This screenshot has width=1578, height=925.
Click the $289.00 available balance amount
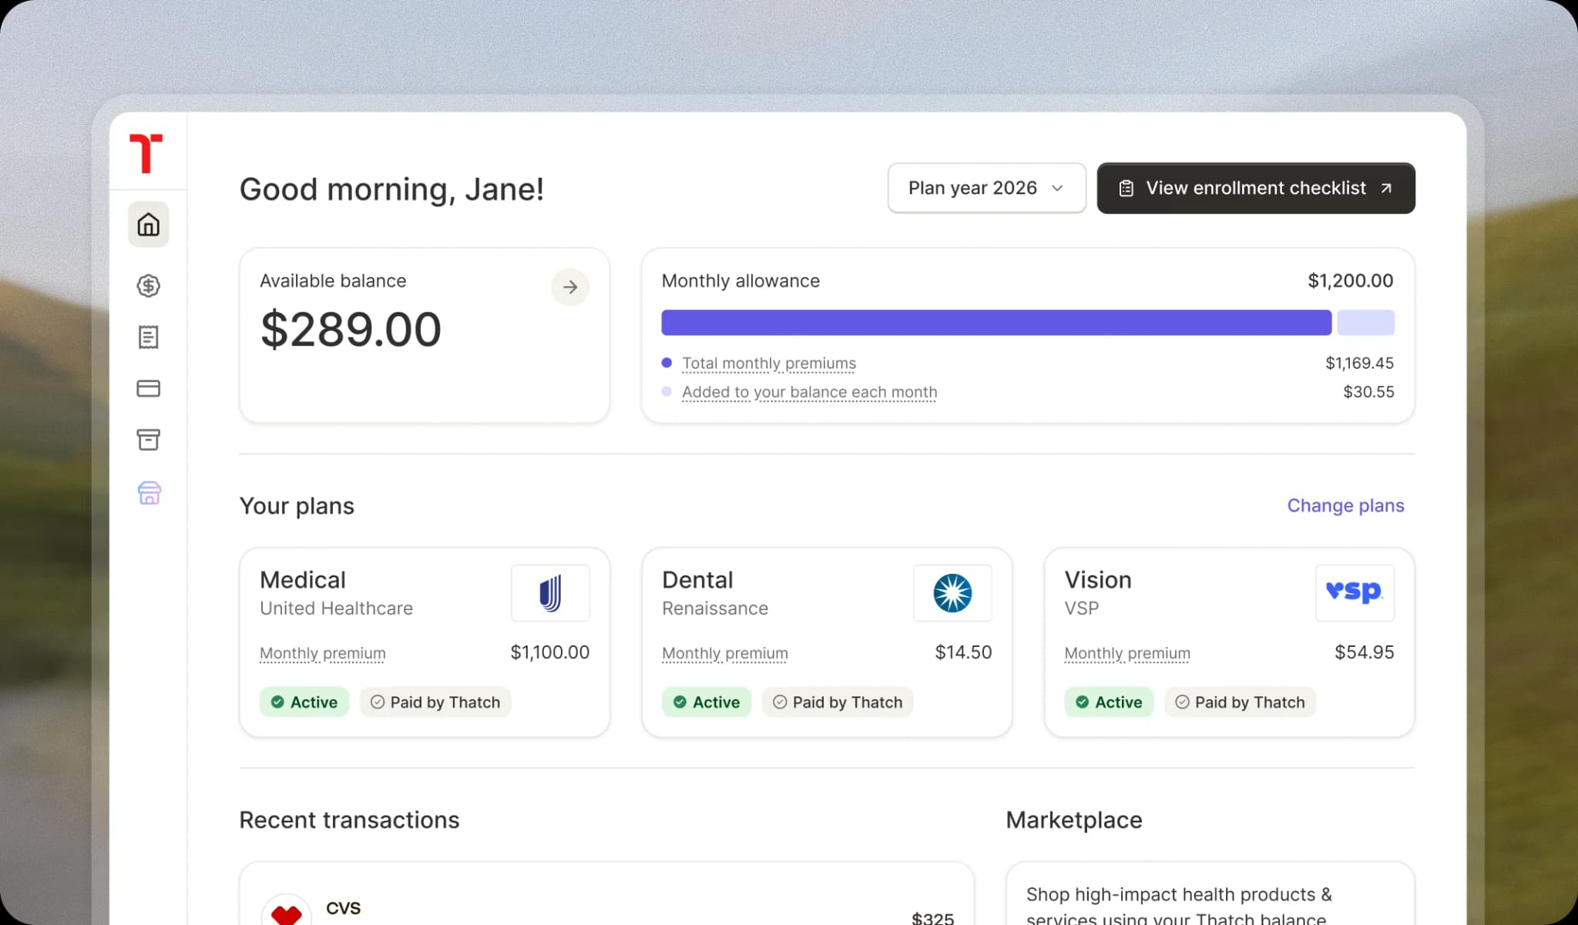(x=351, y=329)
